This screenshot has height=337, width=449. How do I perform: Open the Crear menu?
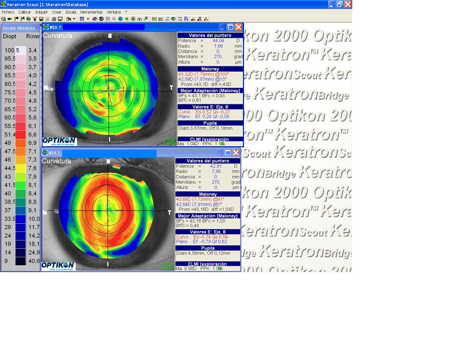[x=57, y=12]
